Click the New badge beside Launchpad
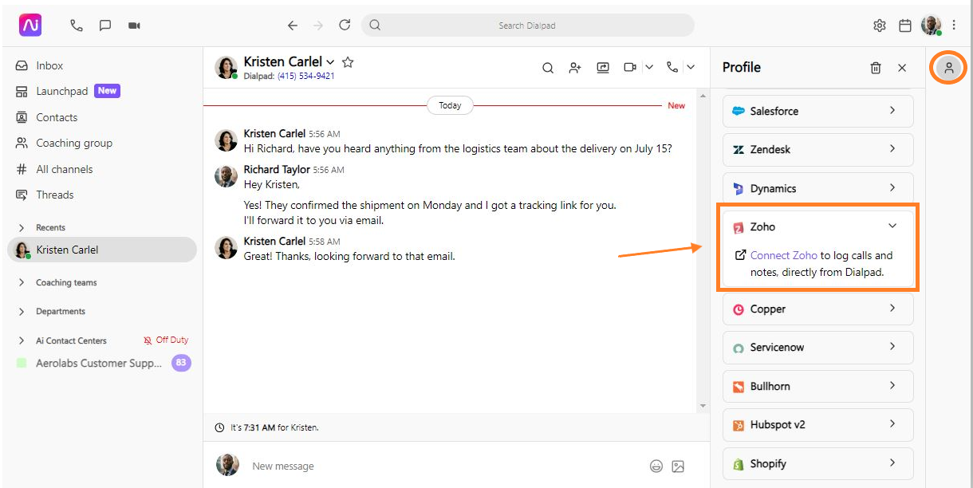The height and width of the screenshot is (488, 973). coord(107,91)
